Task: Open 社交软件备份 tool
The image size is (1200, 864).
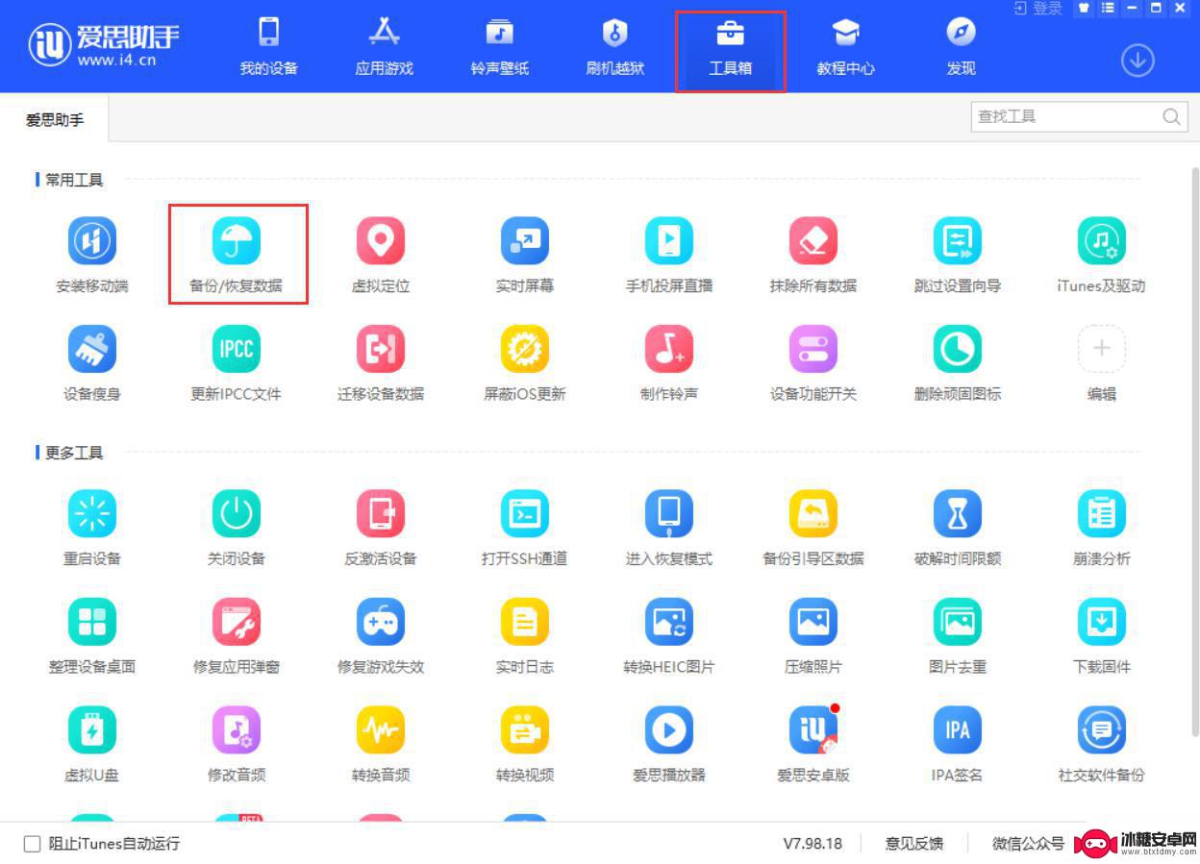Action: (1102, 730)
